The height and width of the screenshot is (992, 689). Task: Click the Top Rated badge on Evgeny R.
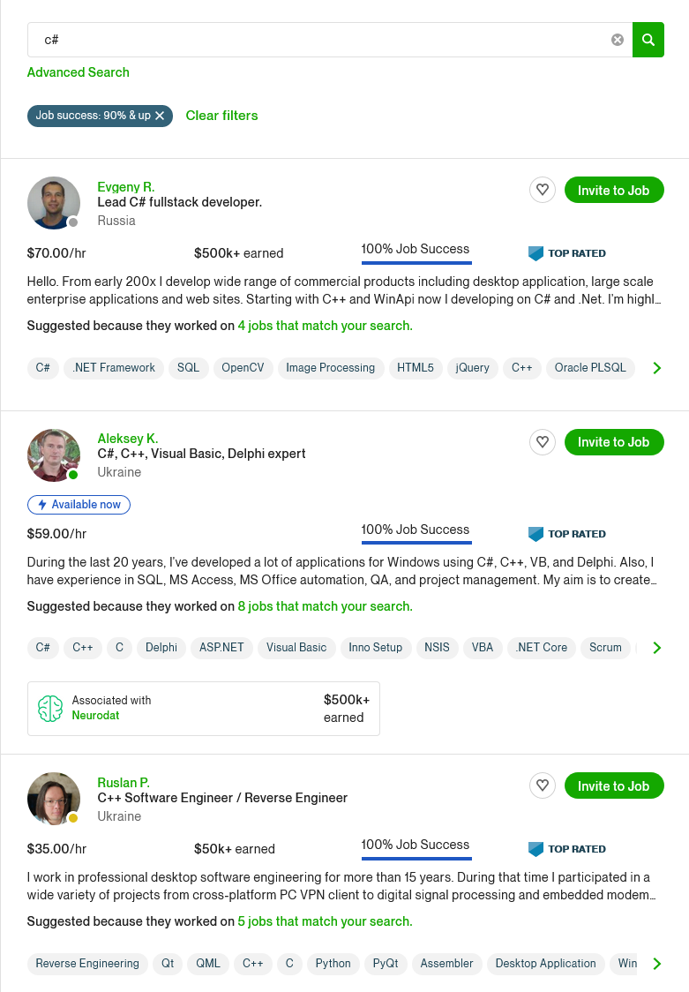pos(567,253)
